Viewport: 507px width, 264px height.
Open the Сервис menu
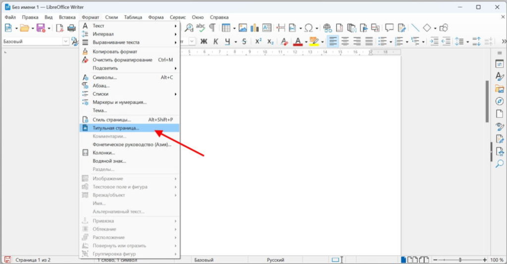pos(178,17)
